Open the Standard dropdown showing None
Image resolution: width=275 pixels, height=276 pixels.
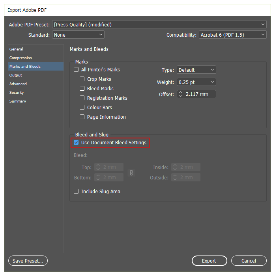(78, 35)
